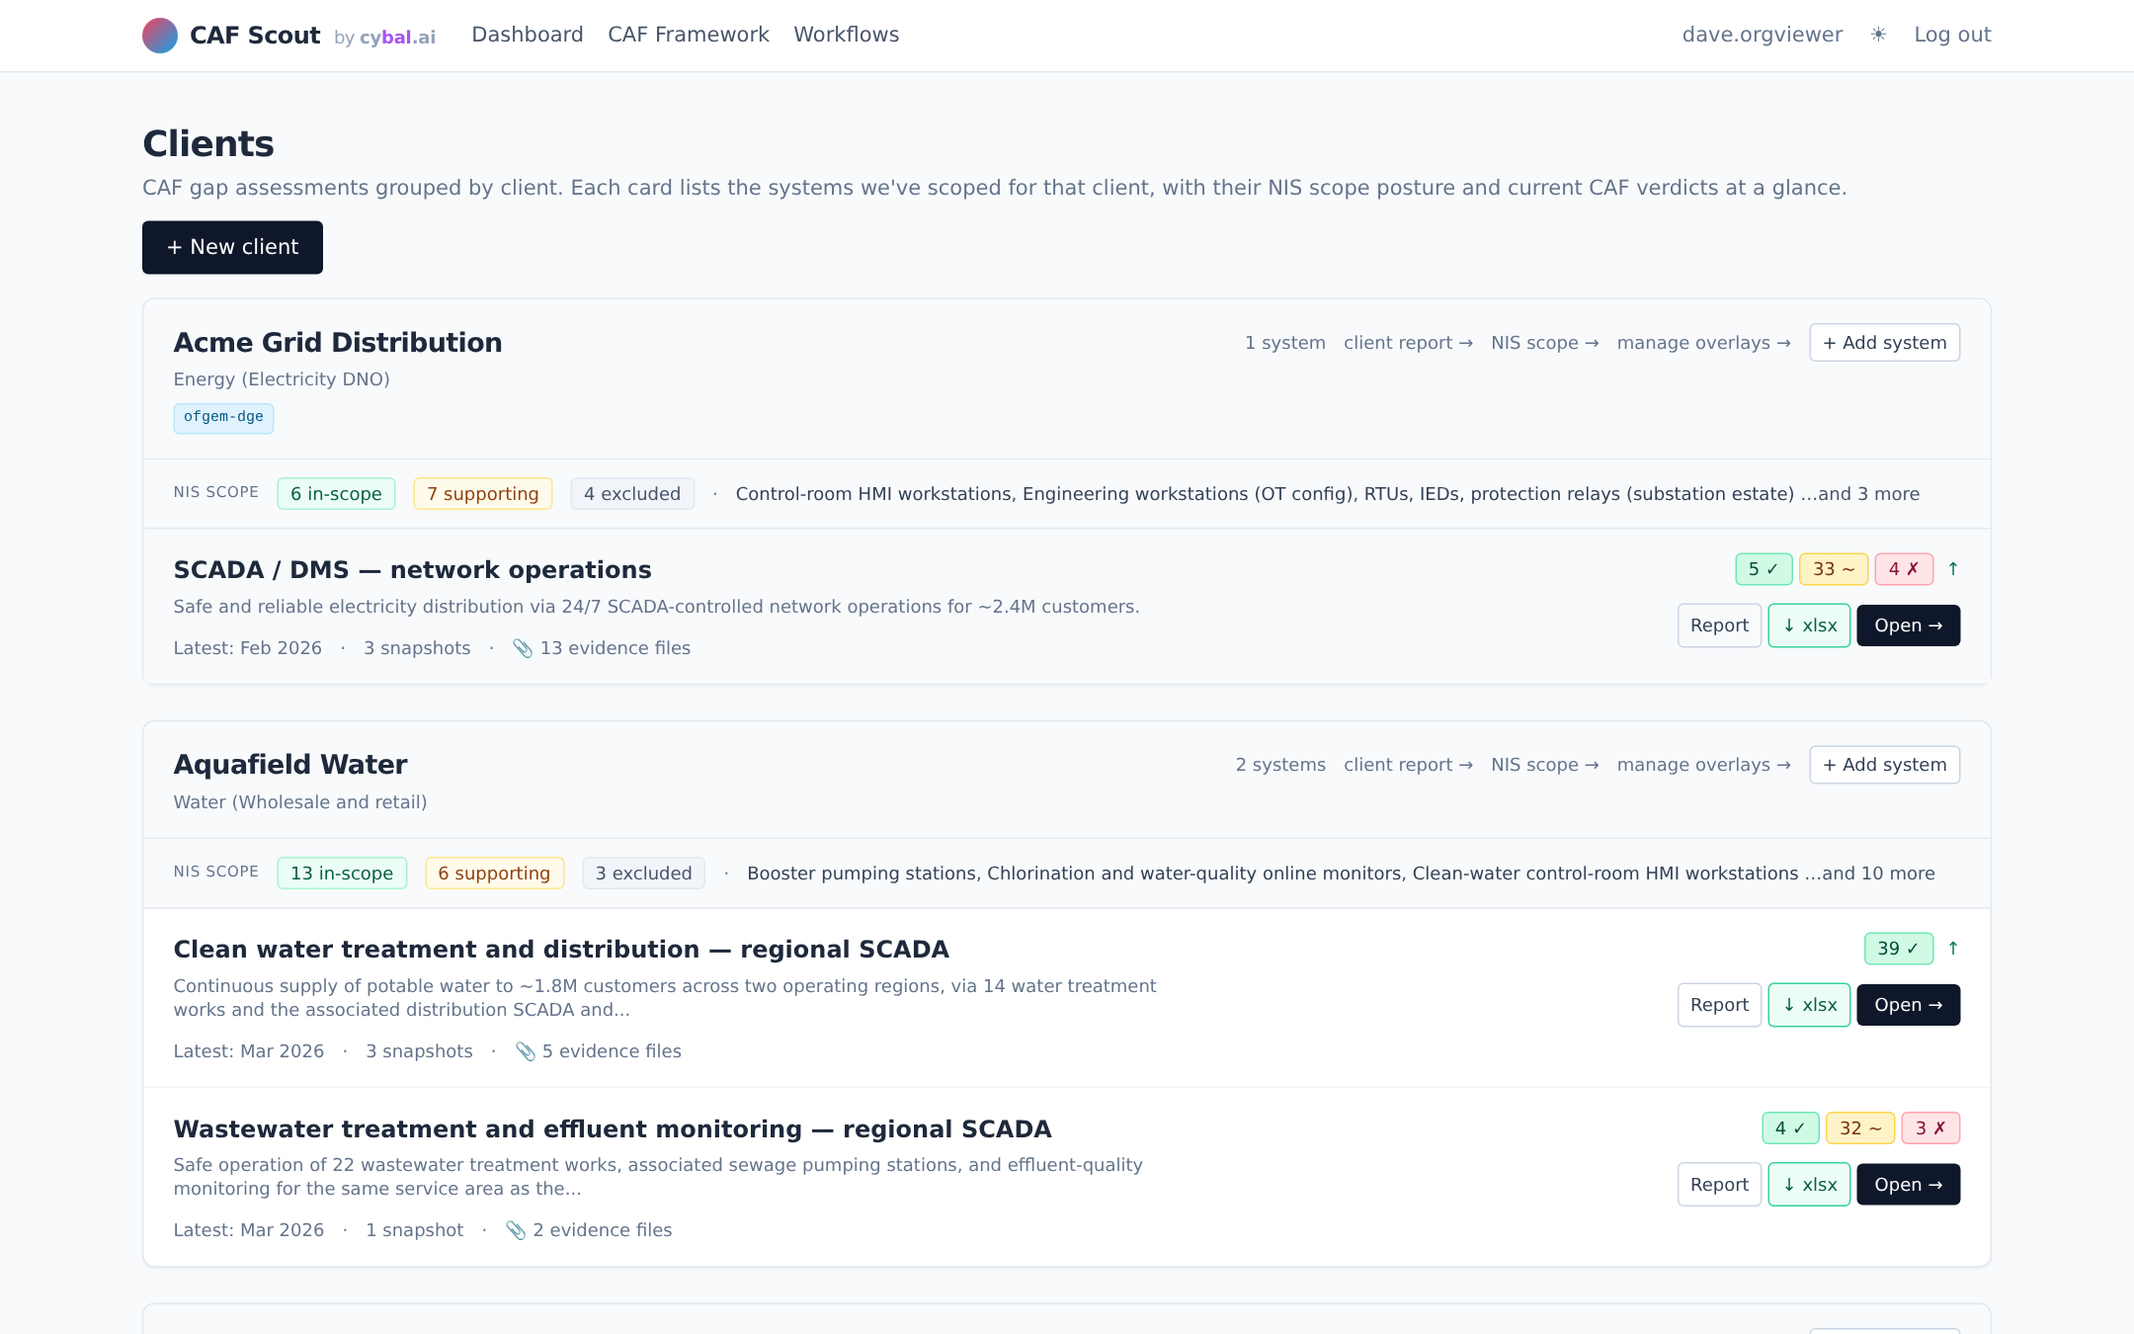Screen dimensions: 2134x1334
Task: Add system to Acme Grid Distribution
Action: click(1884, 343)
